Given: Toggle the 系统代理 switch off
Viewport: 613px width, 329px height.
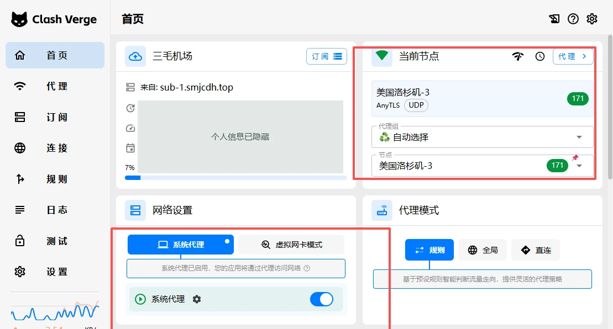Looking at the screenshot, I should [321, 299].
